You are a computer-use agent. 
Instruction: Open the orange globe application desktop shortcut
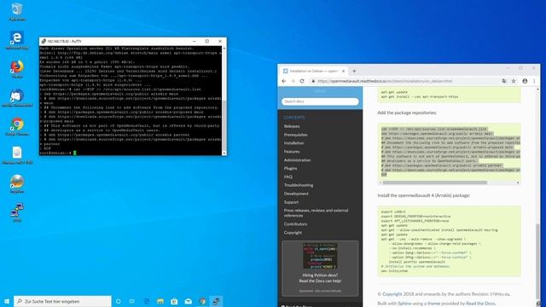[x=17, y=184]
